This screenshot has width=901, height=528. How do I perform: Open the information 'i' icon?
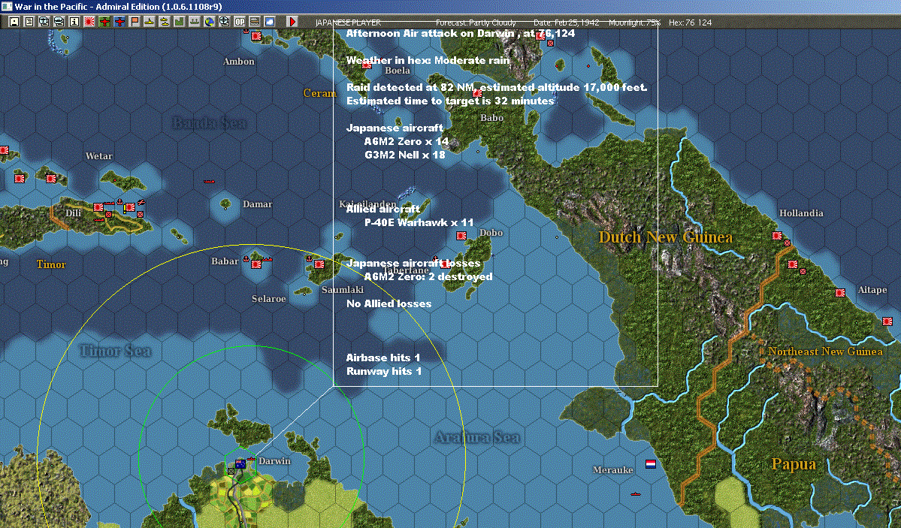[74, 22]
